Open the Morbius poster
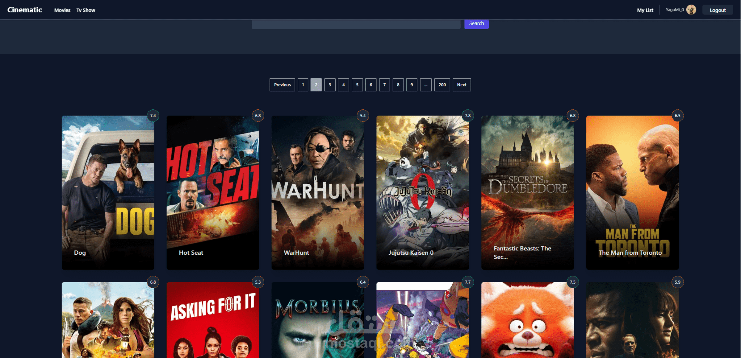Image resolution: width=741 pixels, height=358 pixels. (x=318, y=321)
